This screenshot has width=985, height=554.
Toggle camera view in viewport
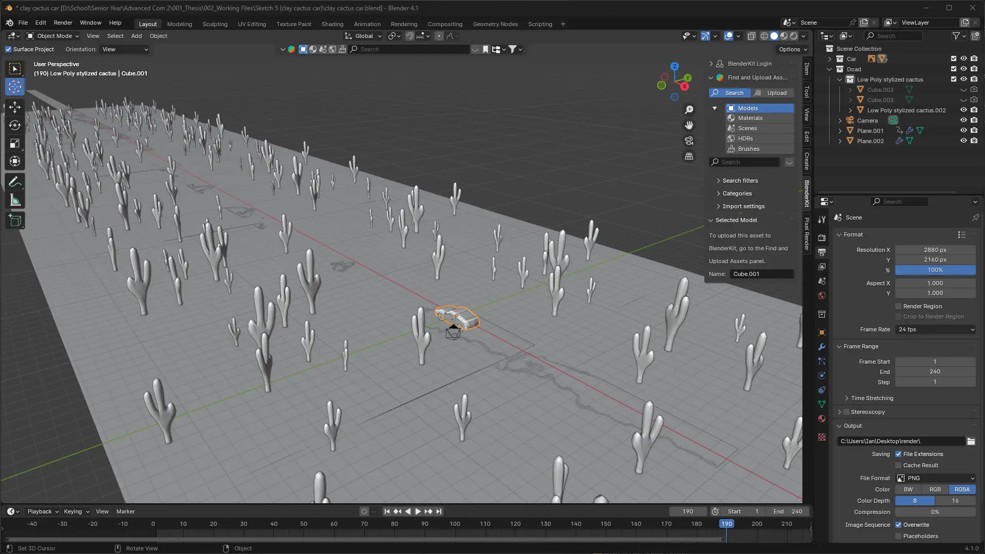(689, 141)
